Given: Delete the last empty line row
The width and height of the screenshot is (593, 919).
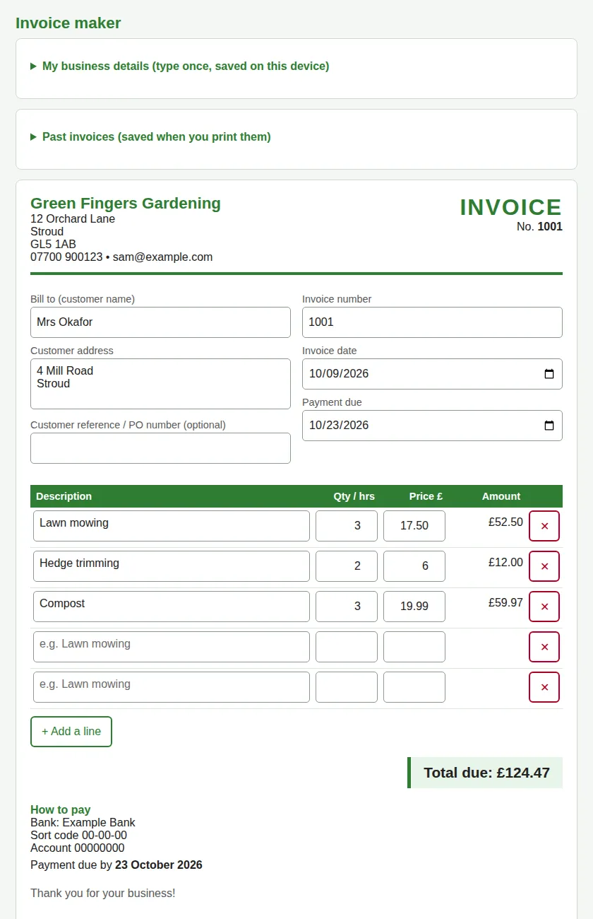Looking at the screenshot, I should coord(544,687).
